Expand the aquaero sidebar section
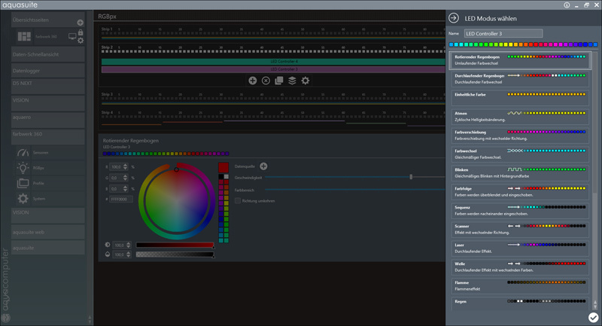The image size is (602, 326). click(47, 119)
